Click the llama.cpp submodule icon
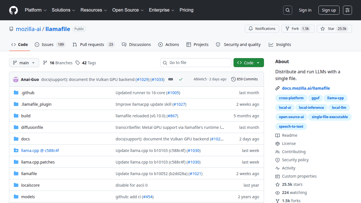This screenshot has width=361, height=203. (x=16, y=151)
